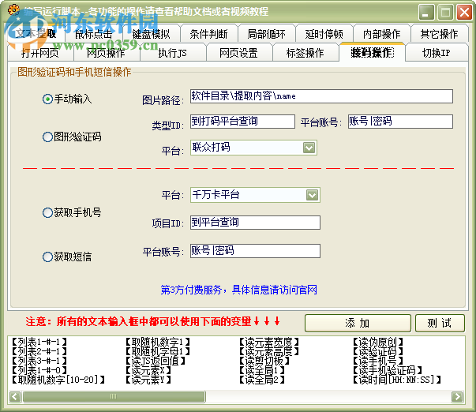Click the 项目ID input field
The width and height of the screenshot is (476, 412).
click(x=255, y=223)
